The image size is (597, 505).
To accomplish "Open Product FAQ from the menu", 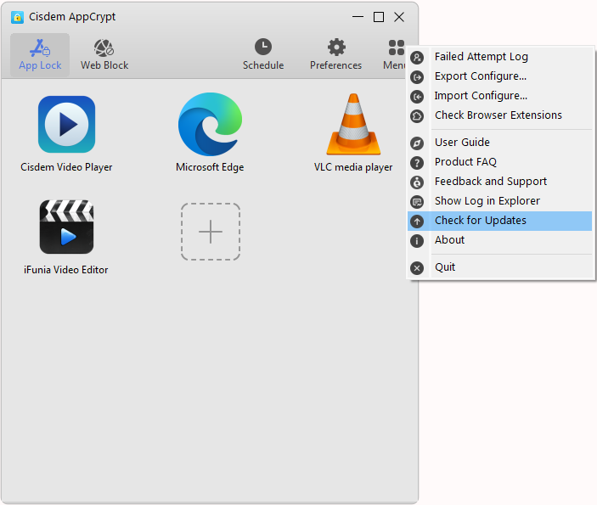I will (x=465, y=162).
